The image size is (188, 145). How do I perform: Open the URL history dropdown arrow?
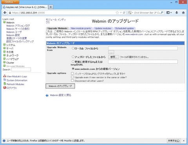(x=121, y=13)
